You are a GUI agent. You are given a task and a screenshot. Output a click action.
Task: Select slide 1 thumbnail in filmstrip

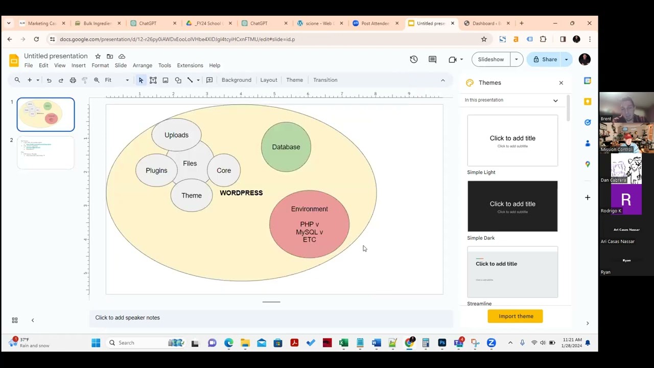pos(45,114)
